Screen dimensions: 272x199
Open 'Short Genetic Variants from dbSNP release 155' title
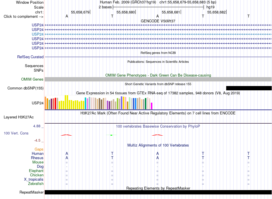tap(158, 84)
